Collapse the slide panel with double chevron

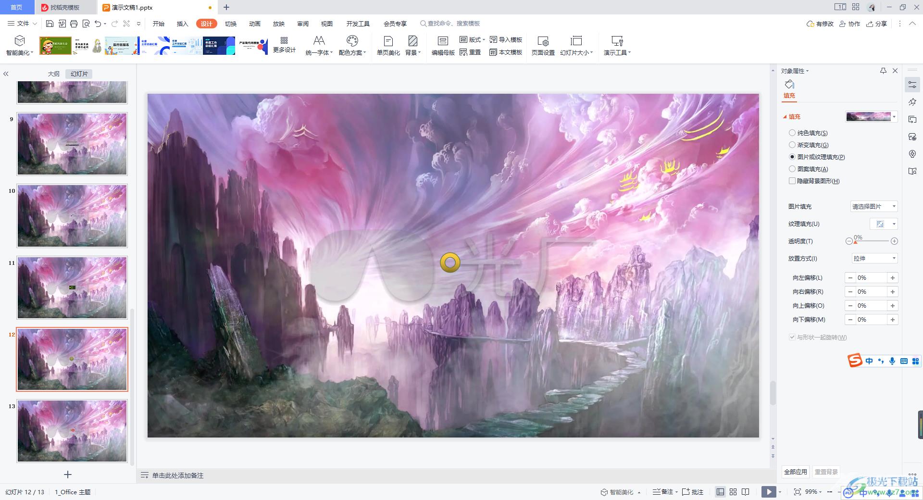coord(6,74)
